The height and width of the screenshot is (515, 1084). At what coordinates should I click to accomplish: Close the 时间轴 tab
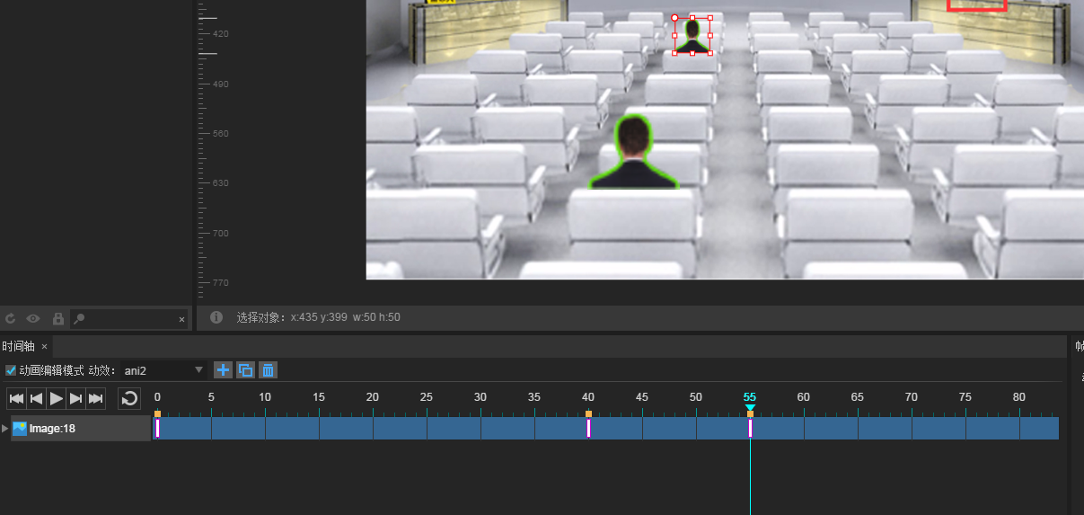click(44, 346)
